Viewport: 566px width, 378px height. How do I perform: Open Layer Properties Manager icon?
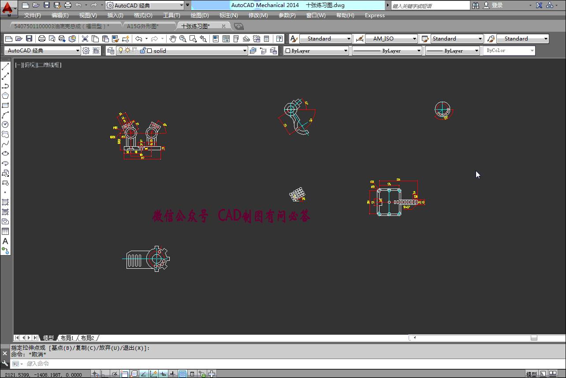pos(110,51)
